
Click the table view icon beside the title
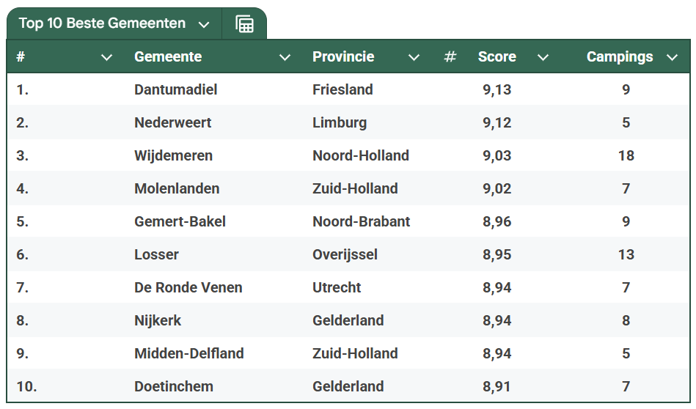coord(244,24)
